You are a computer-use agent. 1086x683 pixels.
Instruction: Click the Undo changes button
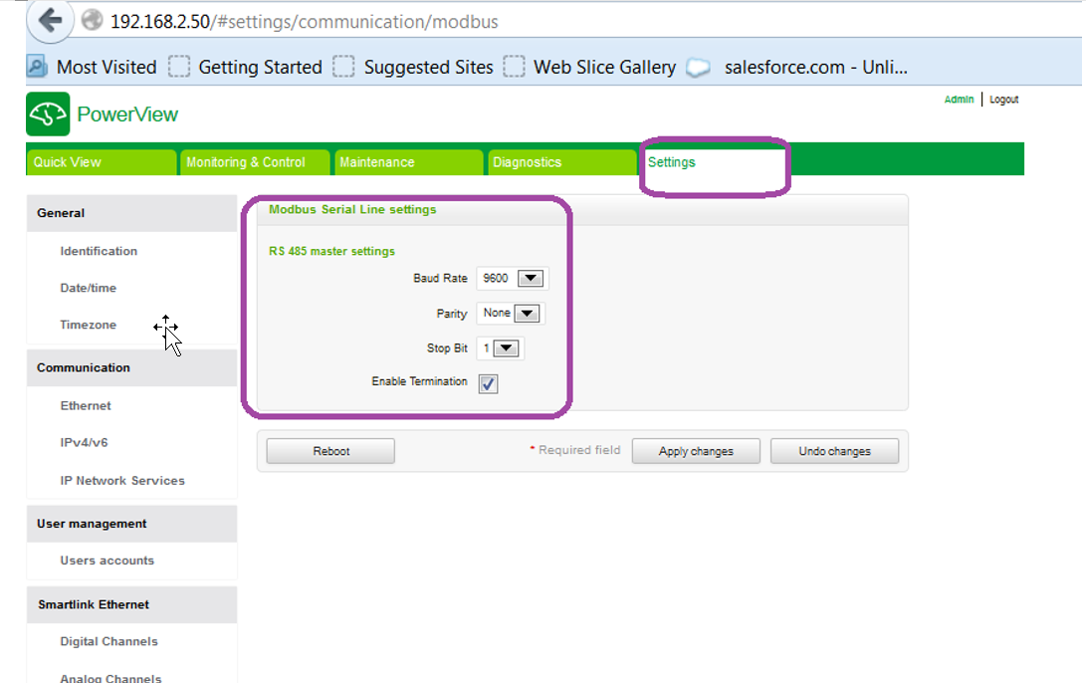click(834, 451)
